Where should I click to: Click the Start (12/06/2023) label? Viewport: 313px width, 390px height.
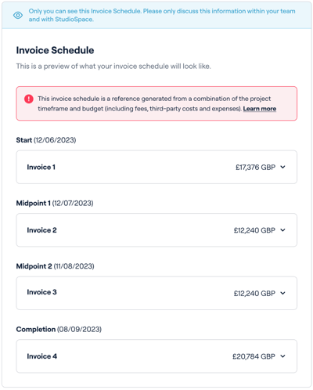46,140
